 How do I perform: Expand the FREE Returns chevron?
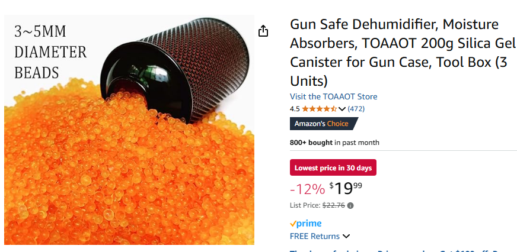(x=346, y=236)
